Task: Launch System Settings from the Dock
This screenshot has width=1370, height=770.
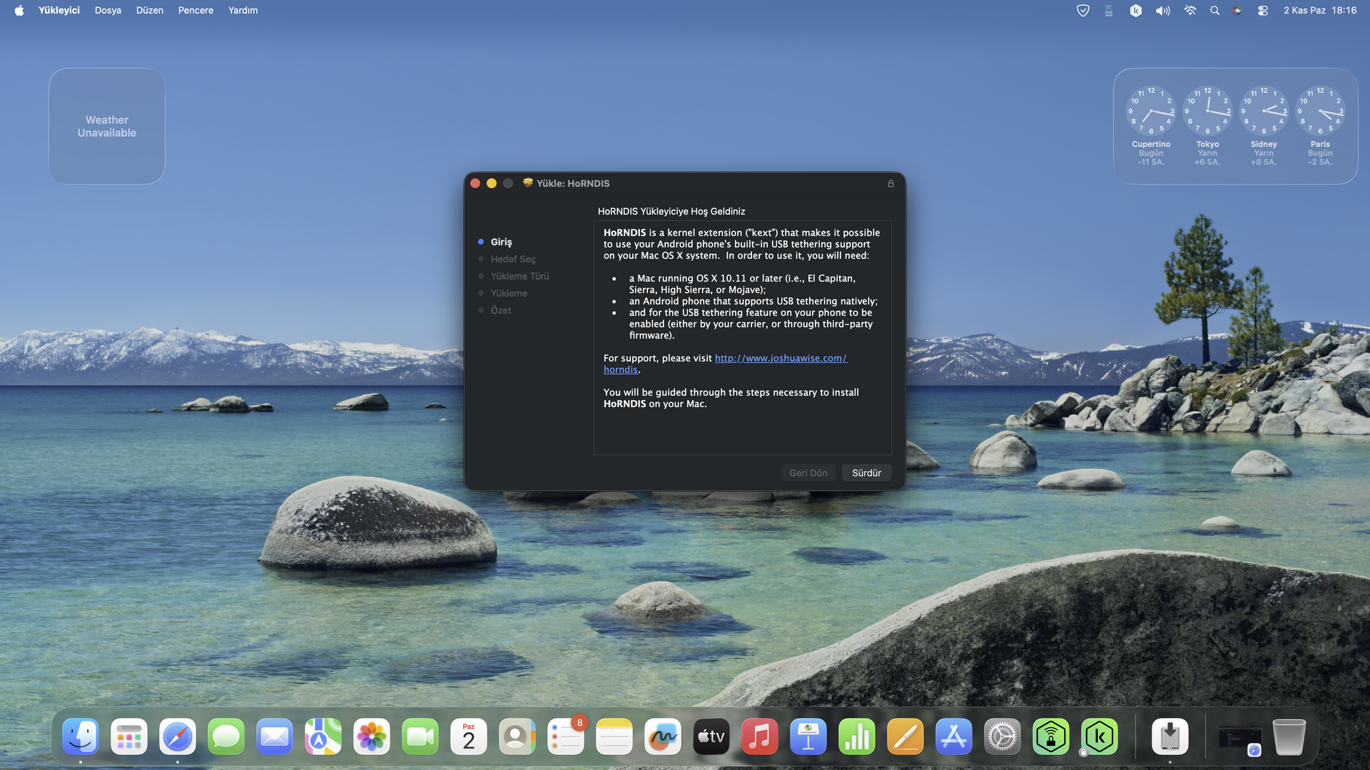Action: click(x=1002, y=736)
